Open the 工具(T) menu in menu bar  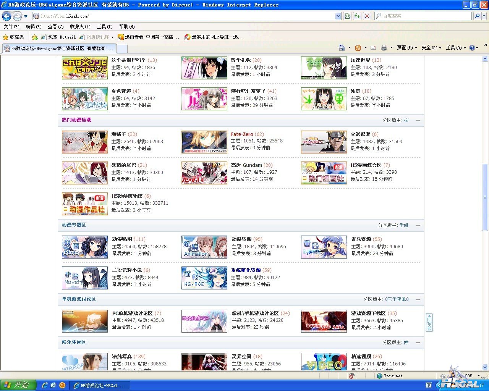(105, 27)
